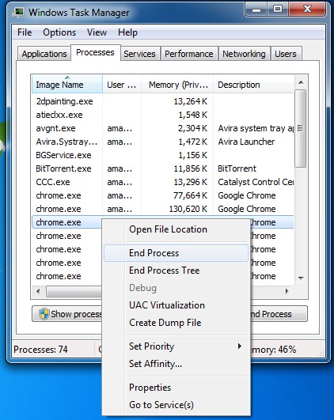
Task: Open the Options menu
Action: (59, 32)
